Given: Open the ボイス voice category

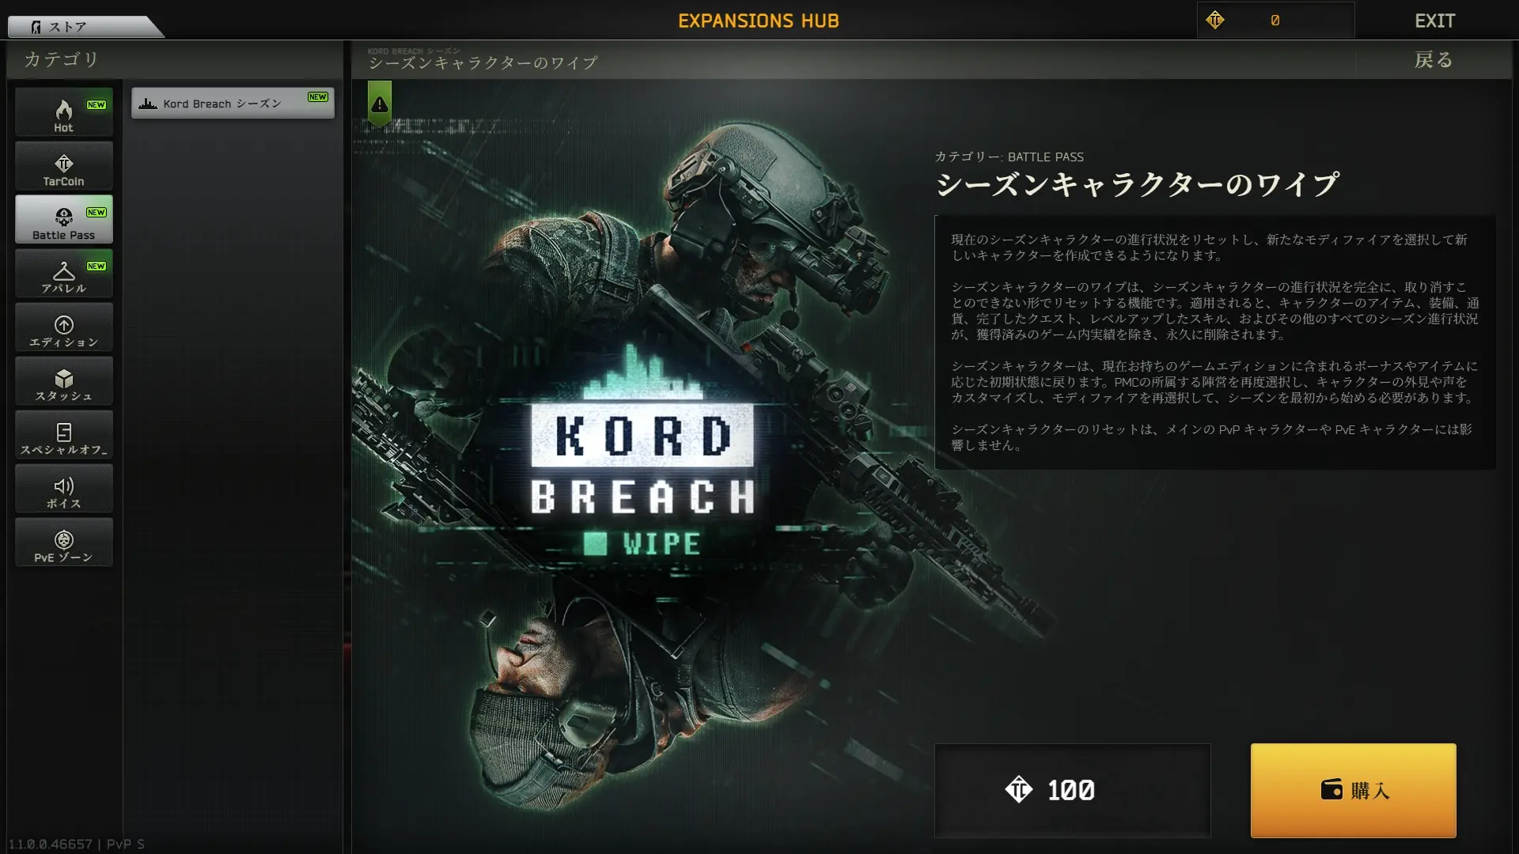Looking at the screenshot, I should coord(64,488).
